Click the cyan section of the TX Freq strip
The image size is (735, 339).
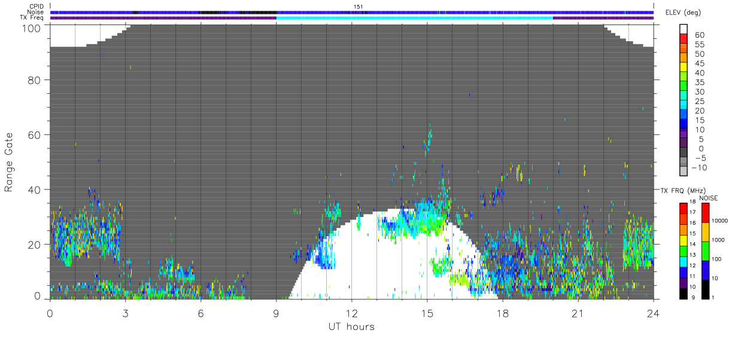(414, 18)
